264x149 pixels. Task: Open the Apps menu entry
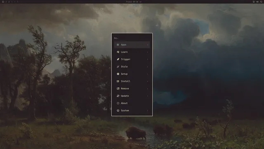tap(132, 45)
